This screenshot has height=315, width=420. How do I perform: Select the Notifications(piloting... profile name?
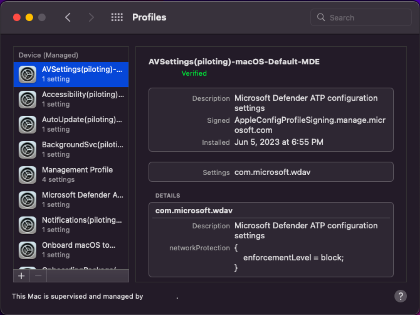coord(82,220)
